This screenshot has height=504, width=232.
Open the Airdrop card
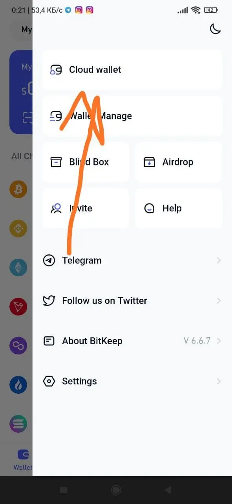click(x=179, y=162)
